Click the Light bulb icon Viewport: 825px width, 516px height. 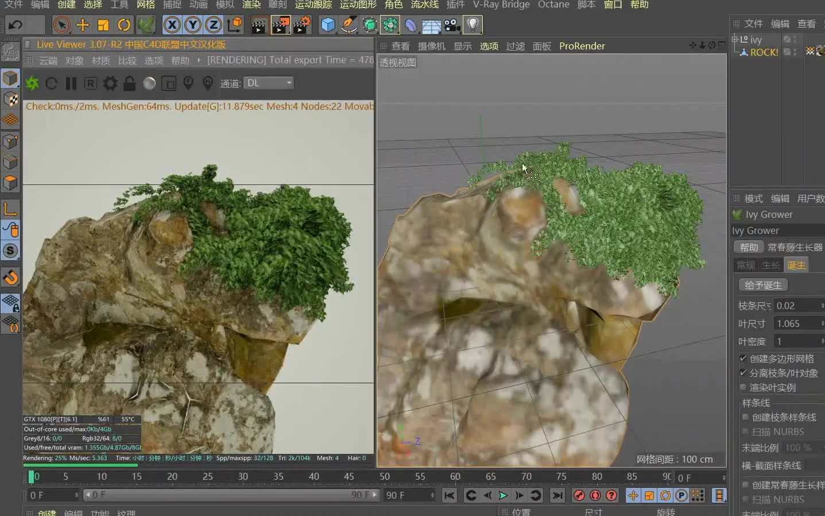[x=472, y=25]
